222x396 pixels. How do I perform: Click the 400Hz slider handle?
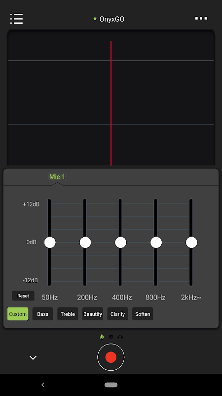[120, 243]
